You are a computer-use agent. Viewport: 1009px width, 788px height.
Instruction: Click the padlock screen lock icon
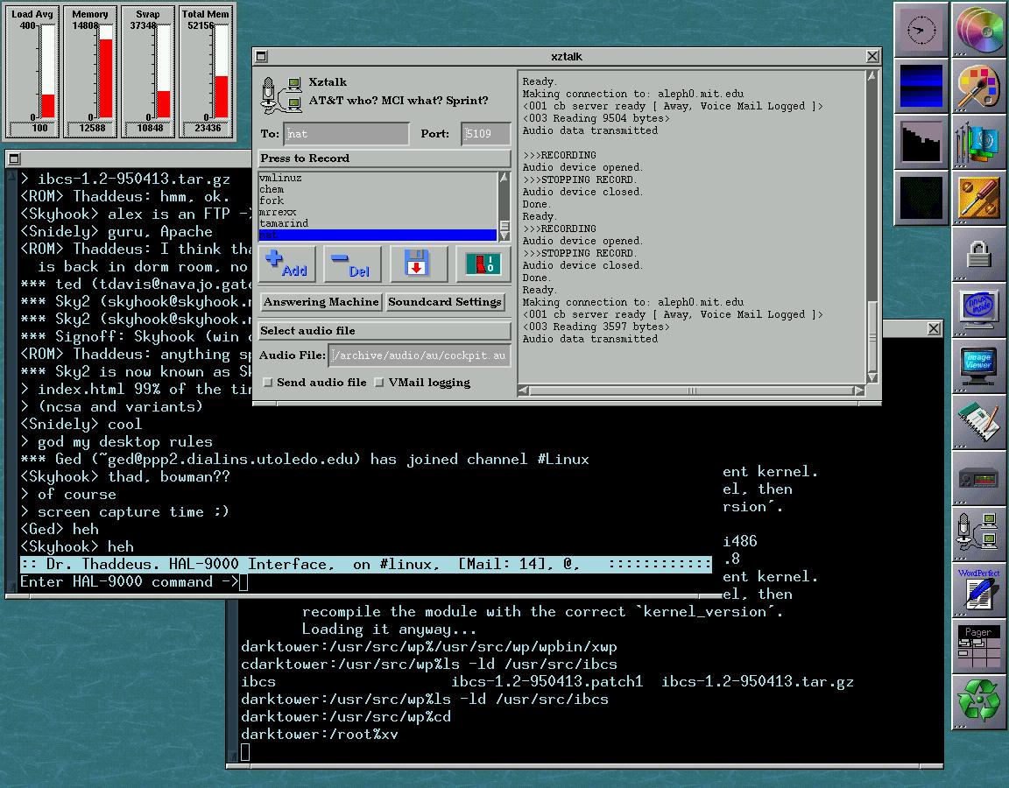pyautogui.click(x=977, y=255)
